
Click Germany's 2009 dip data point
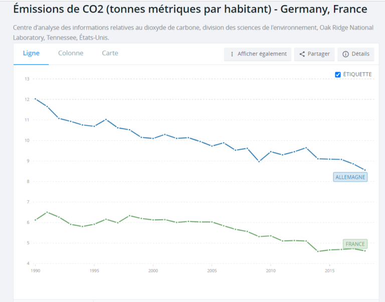pyautogui.click(x=259, y=161)
